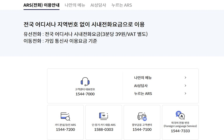Click the chevron next to AI상담사
The width and height of the screenshot is (224, 140).
coord(185,86)
